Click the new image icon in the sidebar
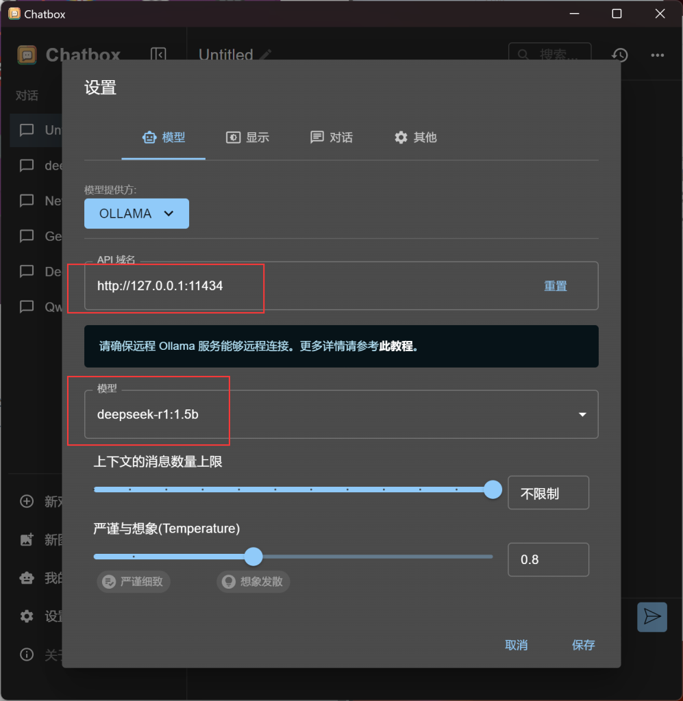Image resolution: width=683 pixels, height=701 pixels. pyautogui.click(x=27, y=539)
